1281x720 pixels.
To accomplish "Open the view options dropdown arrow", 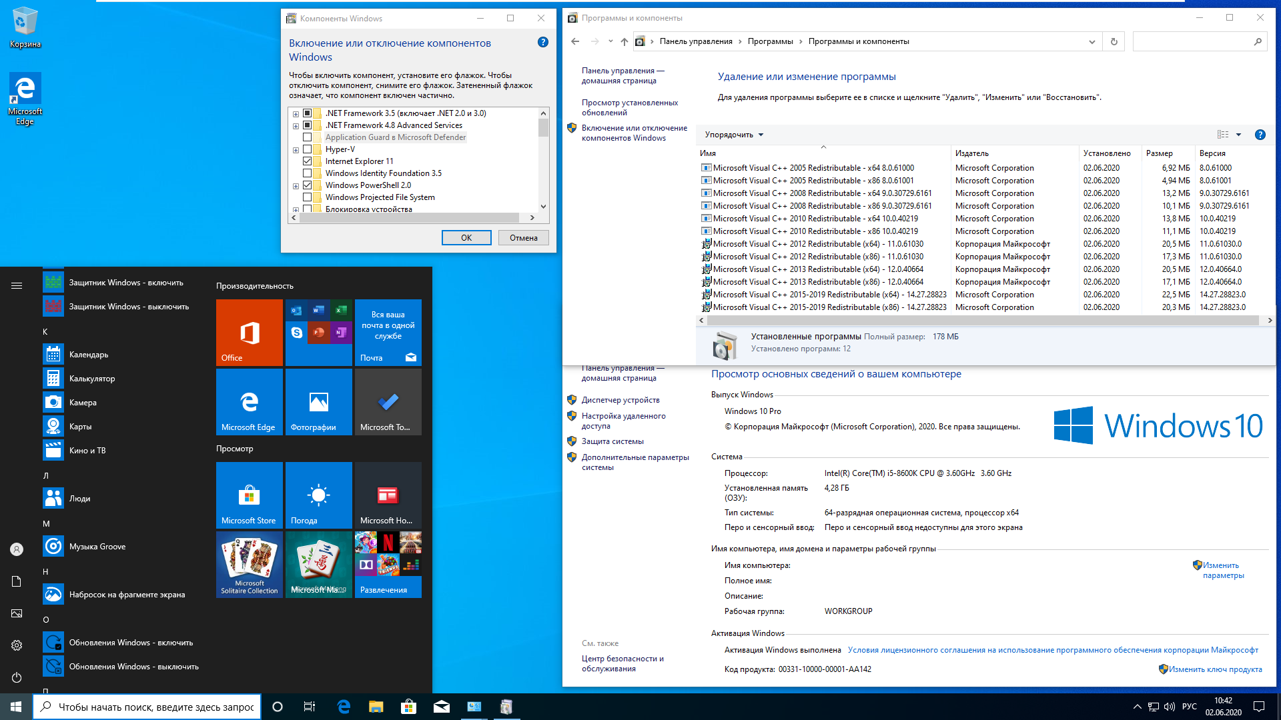I will point(1239,135).
